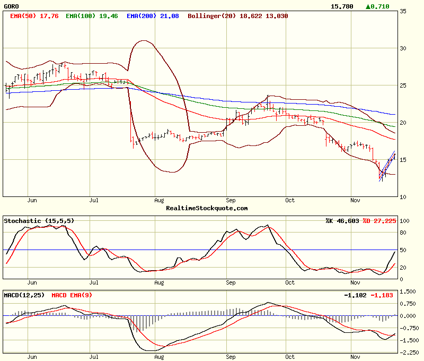Click the Sep label under the Stochastic panel

(231, 283)
